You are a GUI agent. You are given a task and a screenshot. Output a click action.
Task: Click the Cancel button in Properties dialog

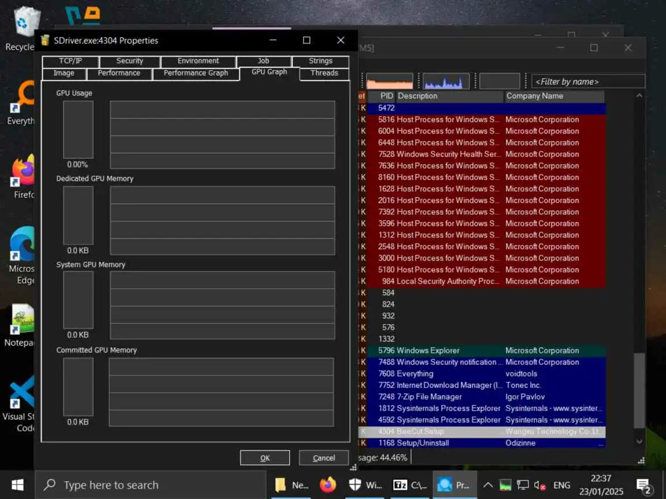[x=324, y=458]
